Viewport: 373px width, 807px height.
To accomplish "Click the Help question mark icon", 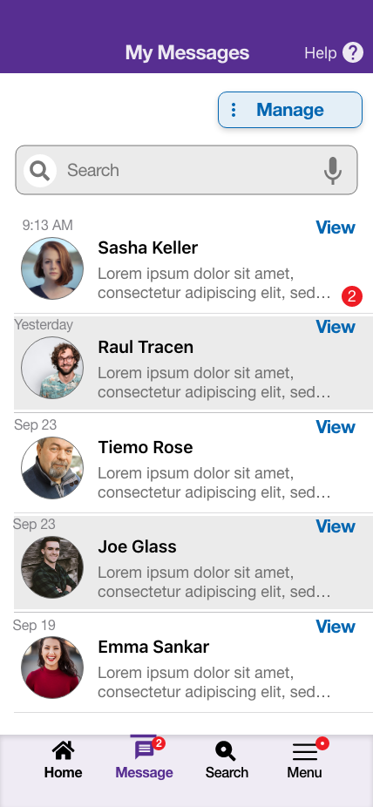I will pos(353,52).
